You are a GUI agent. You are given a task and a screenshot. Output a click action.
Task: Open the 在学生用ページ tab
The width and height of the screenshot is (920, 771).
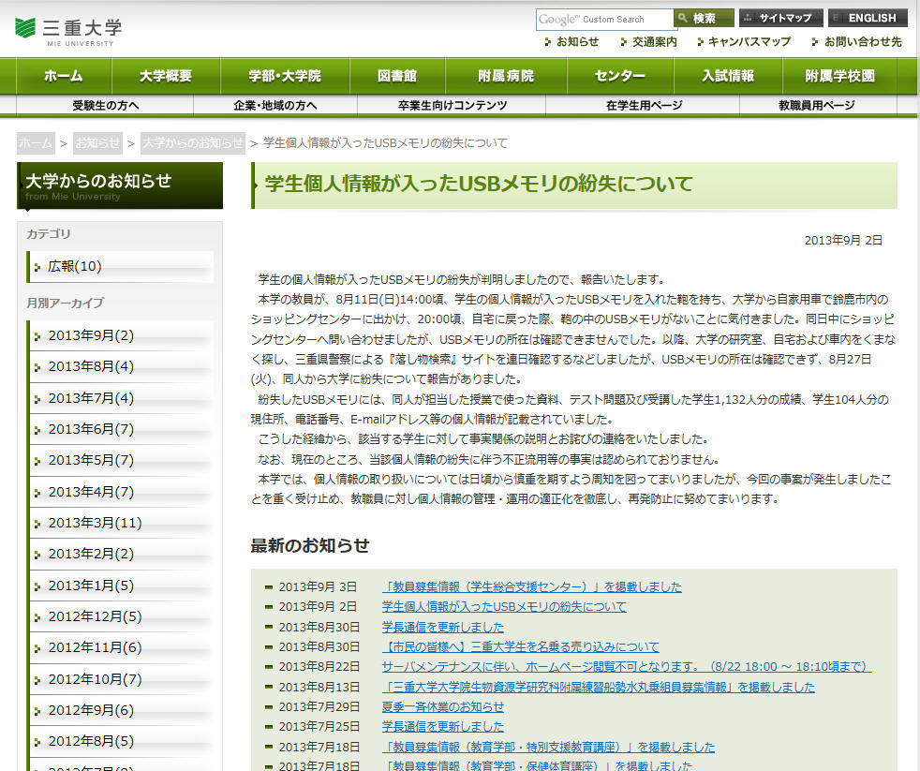tap(644, 106)
